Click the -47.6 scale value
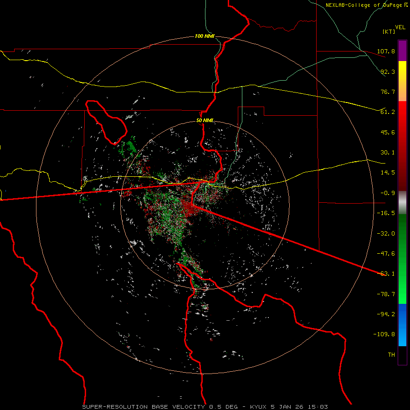The width and height of the screenshot is (410, 410). pos(386,254)
